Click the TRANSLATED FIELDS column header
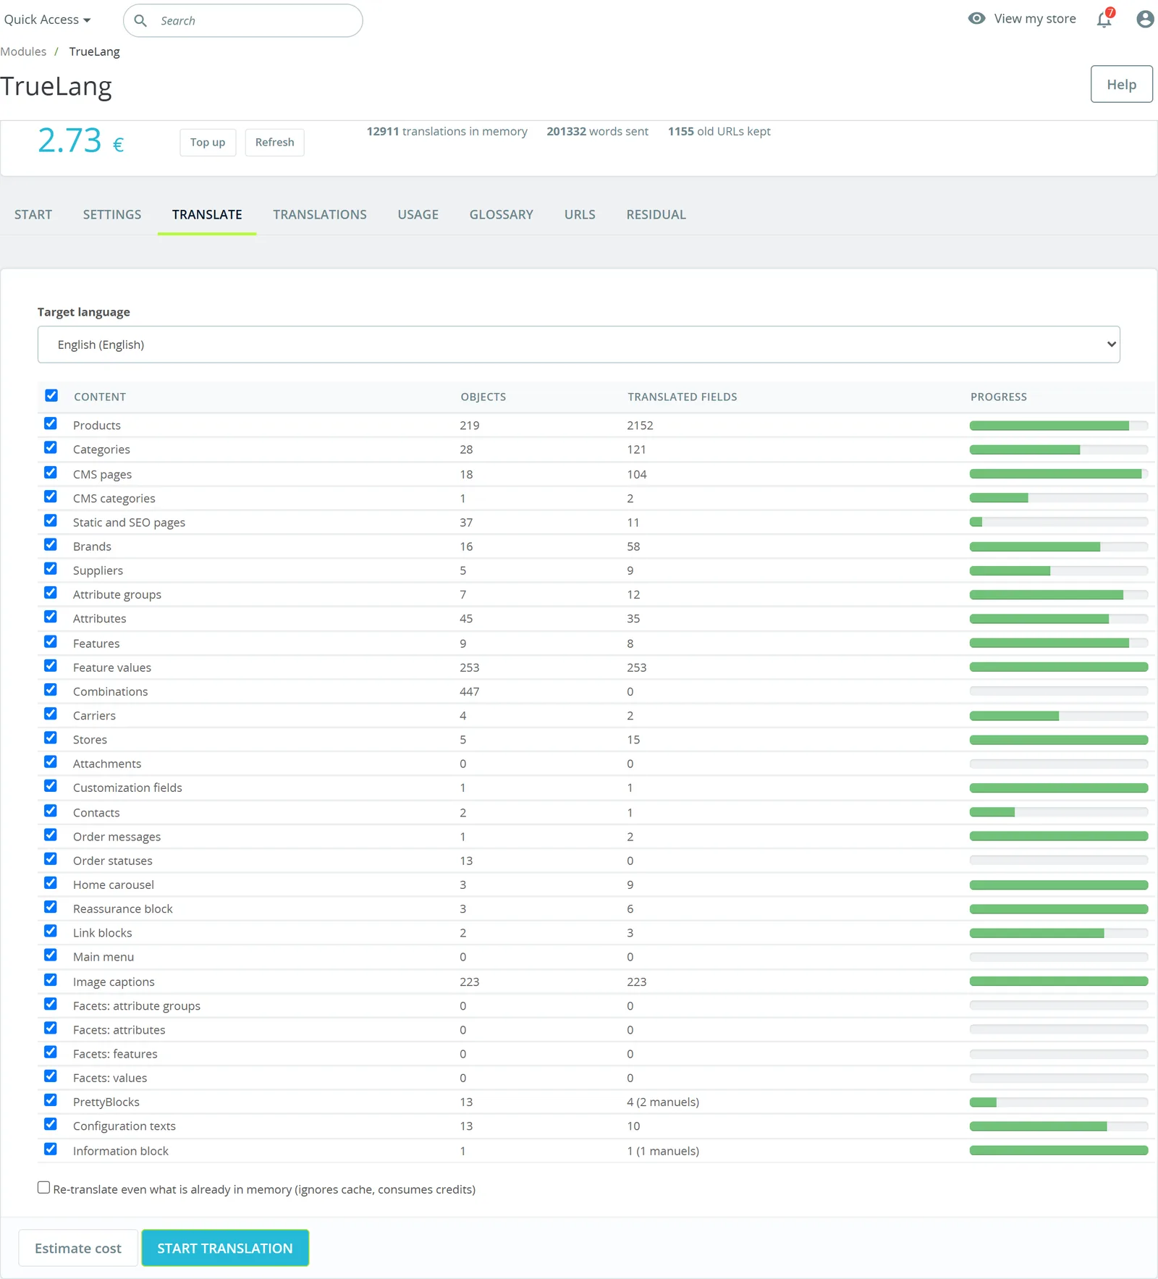The height and width of the screenshot is (1279, 1158). [x=682, y=397]
